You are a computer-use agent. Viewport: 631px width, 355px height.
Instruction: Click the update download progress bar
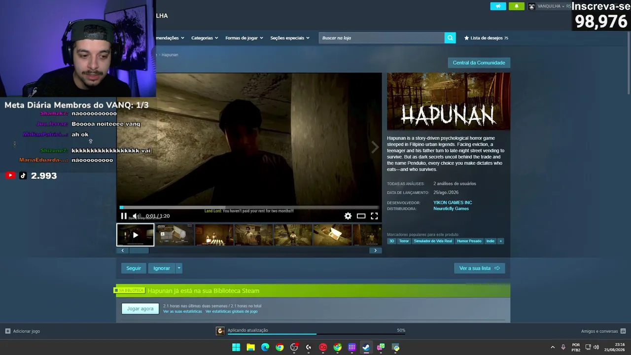point(316,334)
